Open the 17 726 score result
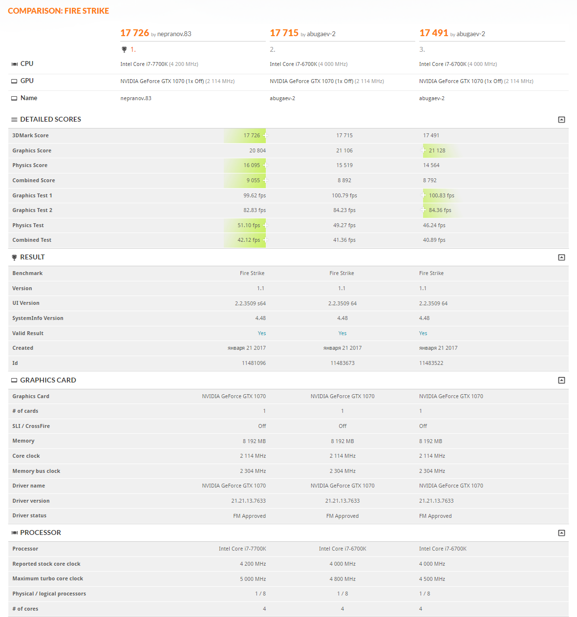 click(x=134, y=33)
